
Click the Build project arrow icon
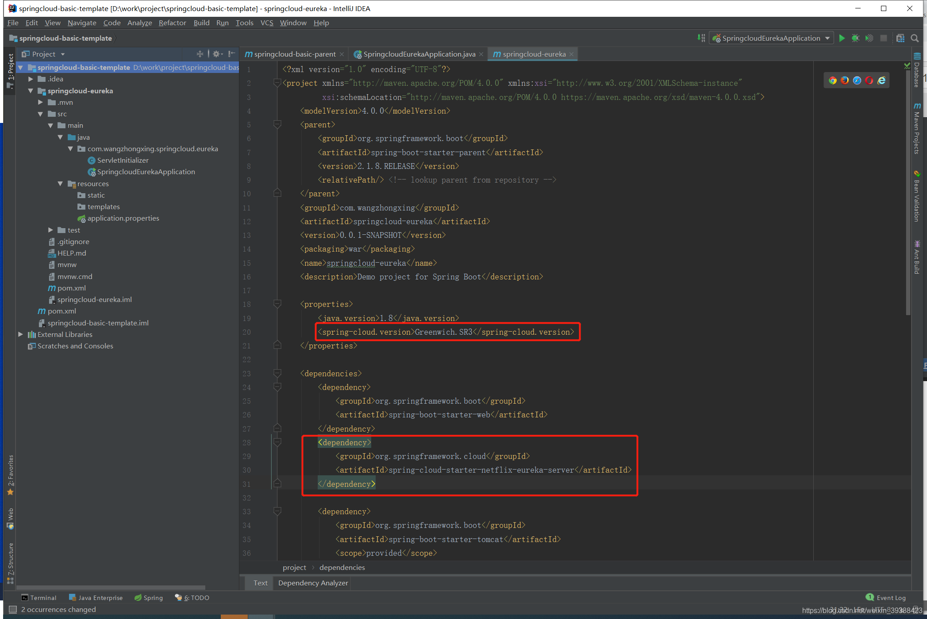tap(701, 38)
